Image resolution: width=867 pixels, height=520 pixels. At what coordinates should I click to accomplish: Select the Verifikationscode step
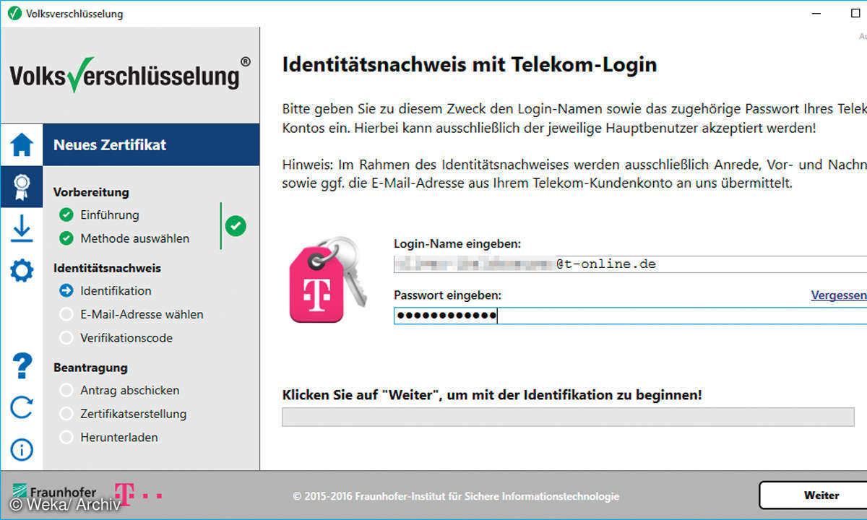point(116,337)
